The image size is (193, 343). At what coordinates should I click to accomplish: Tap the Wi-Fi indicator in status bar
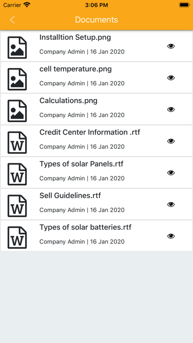tap(27, 5)
